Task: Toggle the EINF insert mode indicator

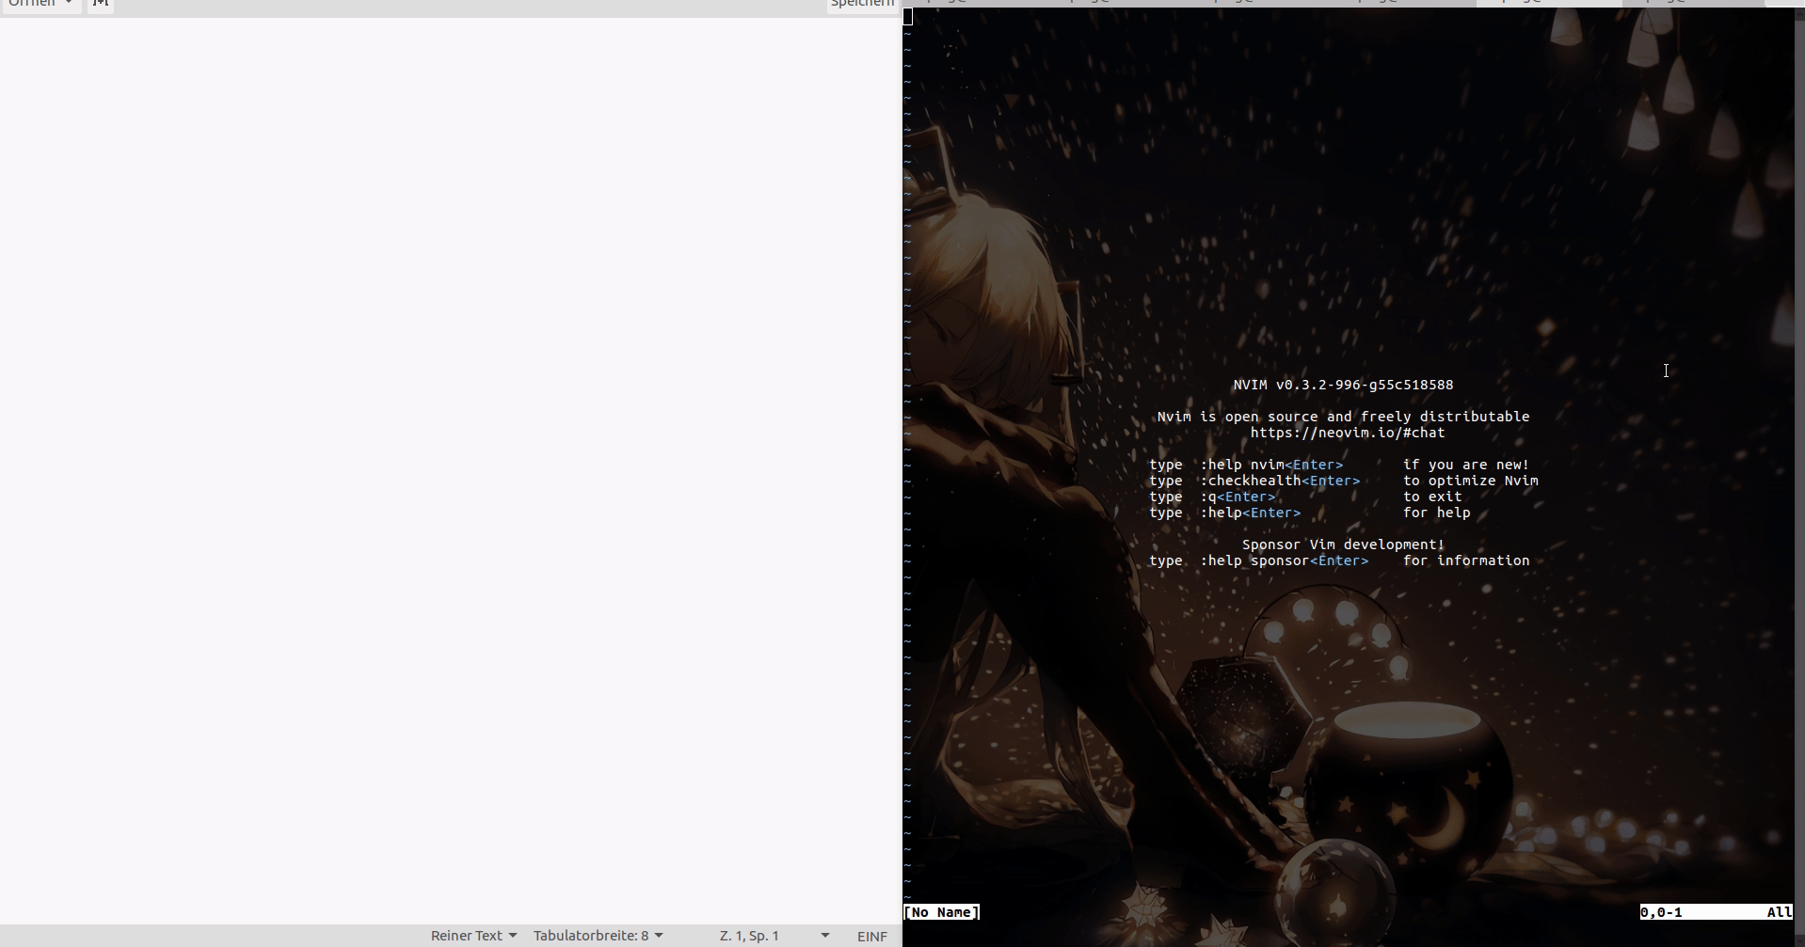Action: coord(872,936)
